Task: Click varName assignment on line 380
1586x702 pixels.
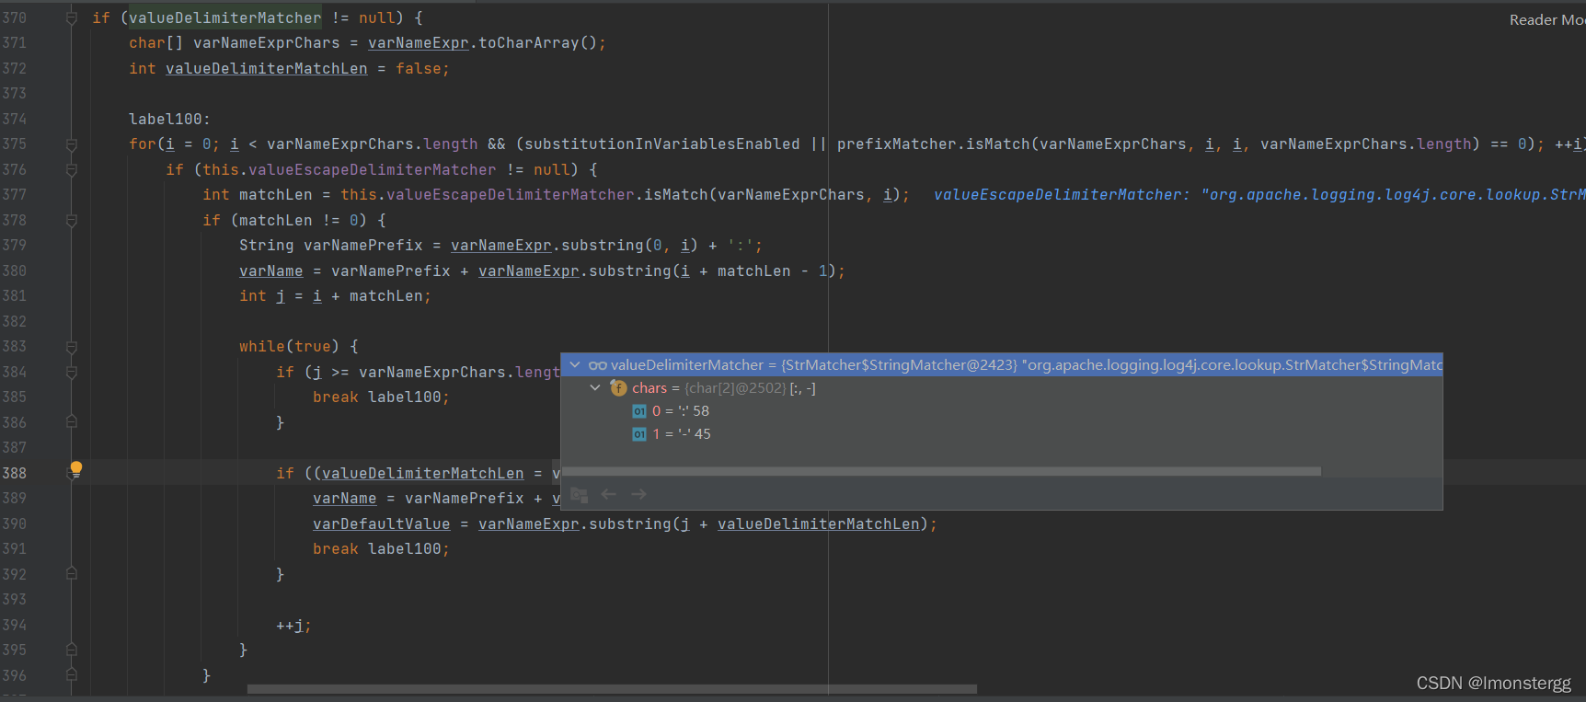Action: click(271, 271)
